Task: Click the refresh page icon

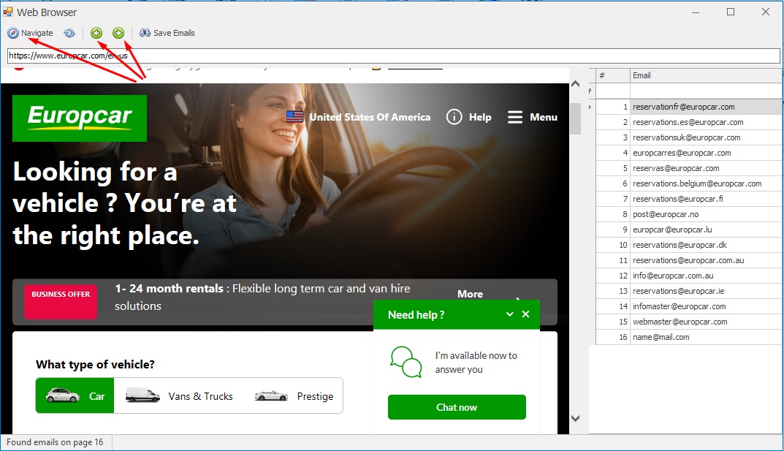Action: (69, 33)
